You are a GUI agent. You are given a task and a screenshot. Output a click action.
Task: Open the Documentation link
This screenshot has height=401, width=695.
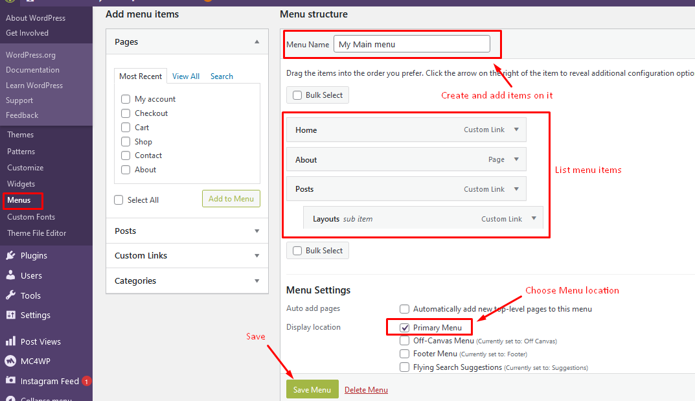pos(32,70)
